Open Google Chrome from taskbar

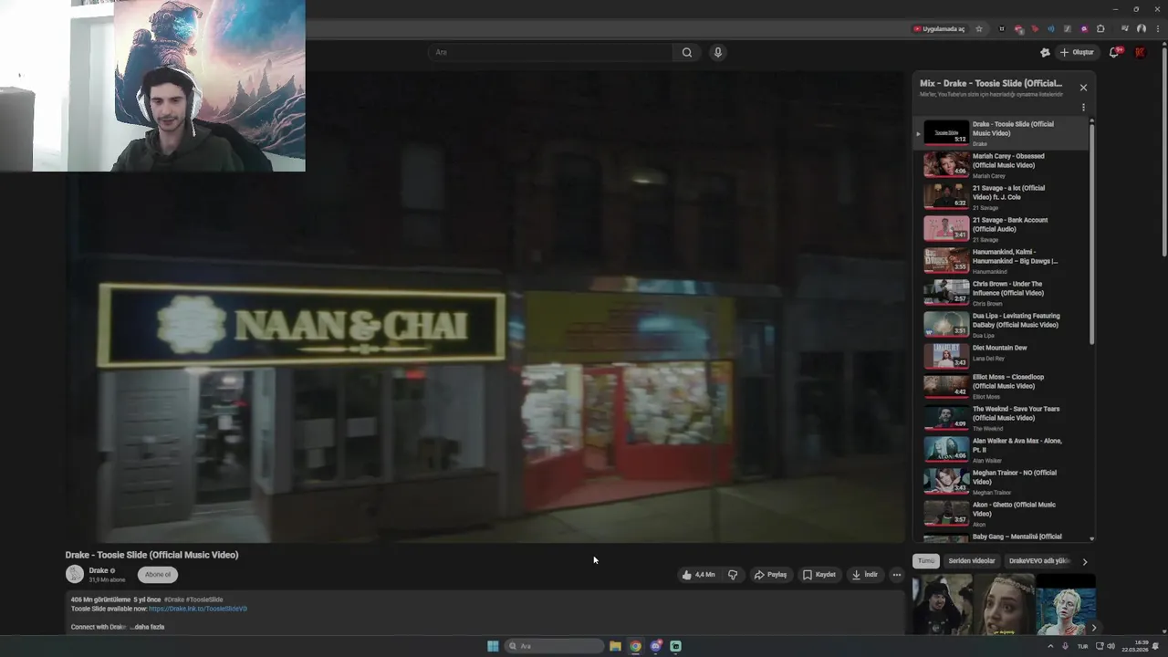tap(635, 646)
